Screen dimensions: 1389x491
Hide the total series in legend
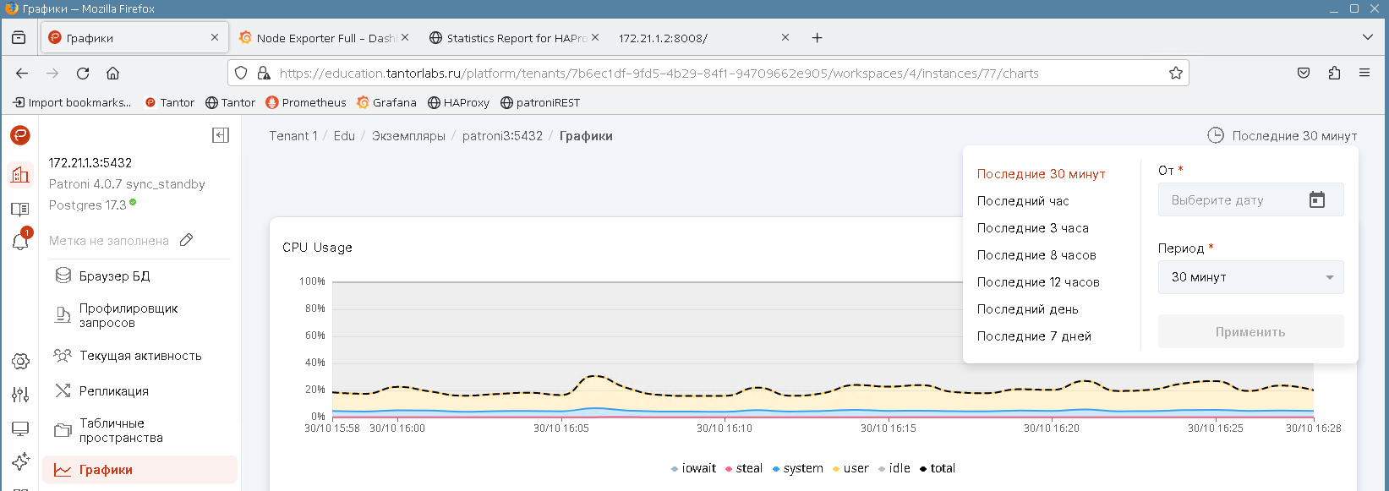(x=937, y=468)
